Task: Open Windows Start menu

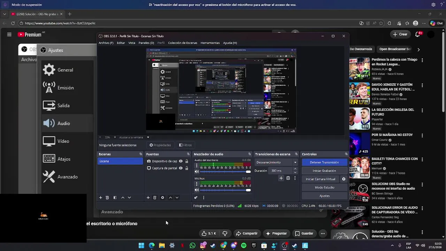Action: 141,246
